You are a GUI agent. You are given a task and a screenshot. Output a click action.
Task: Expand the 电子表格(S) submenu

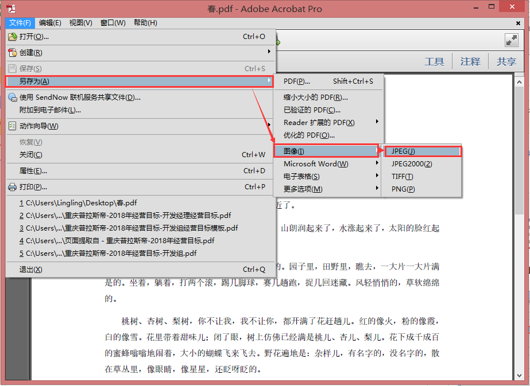328,177
